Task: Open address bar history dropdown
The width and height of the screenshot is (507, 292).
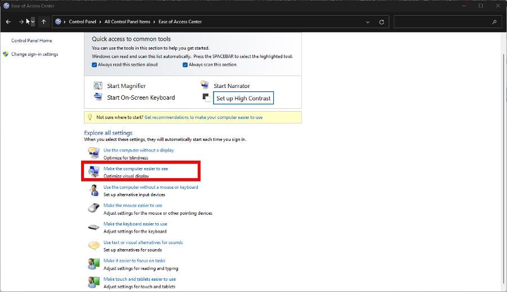Action: [368, 22]
